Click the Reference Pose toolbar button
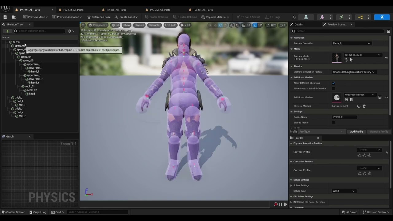The width and height of the screenshot is (393, 221). click(x=99, y=17)
